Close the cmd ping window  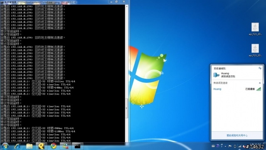coord(124,2)
